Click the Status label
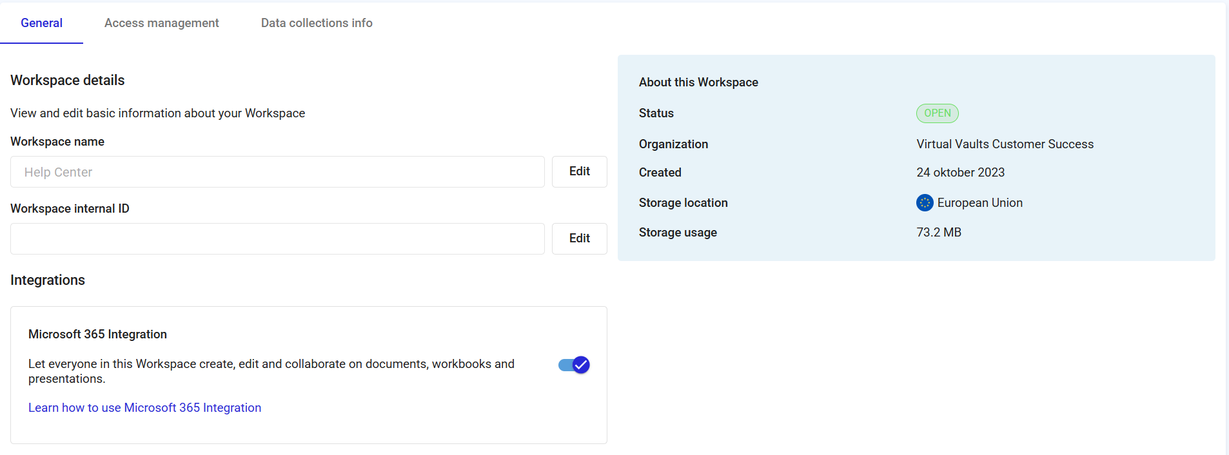 coord(656,113)
